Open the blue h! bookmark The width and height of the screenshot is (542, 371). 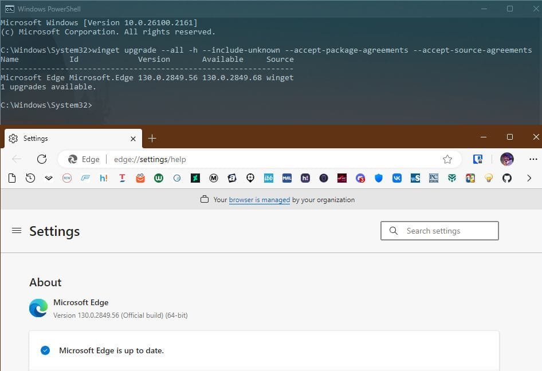pyautogui.click(x=104, y=178)
